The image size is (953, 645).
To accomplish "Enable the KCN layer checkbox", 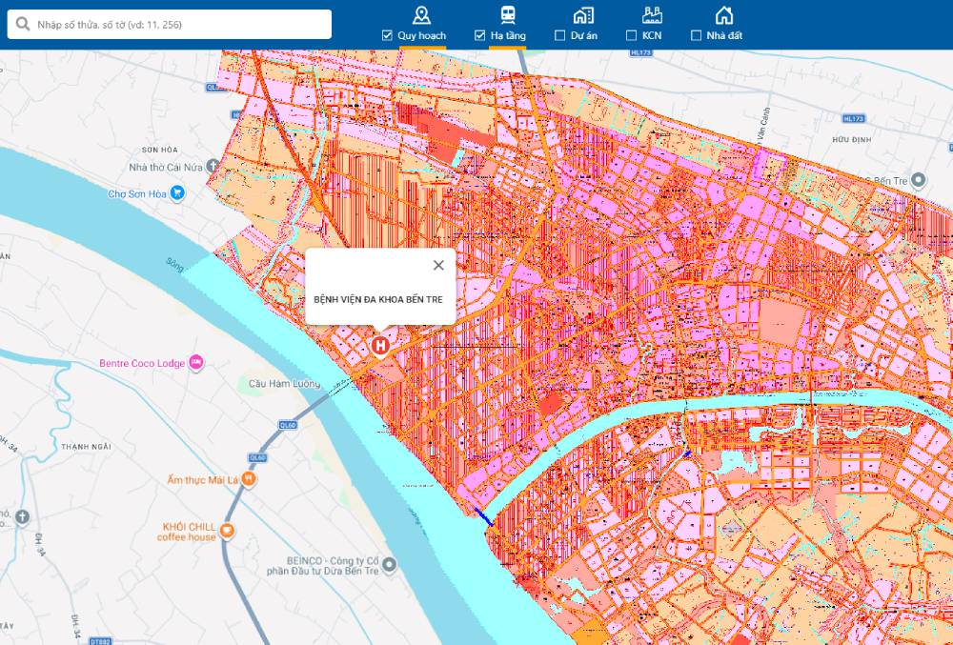I will tap(631, 35).
